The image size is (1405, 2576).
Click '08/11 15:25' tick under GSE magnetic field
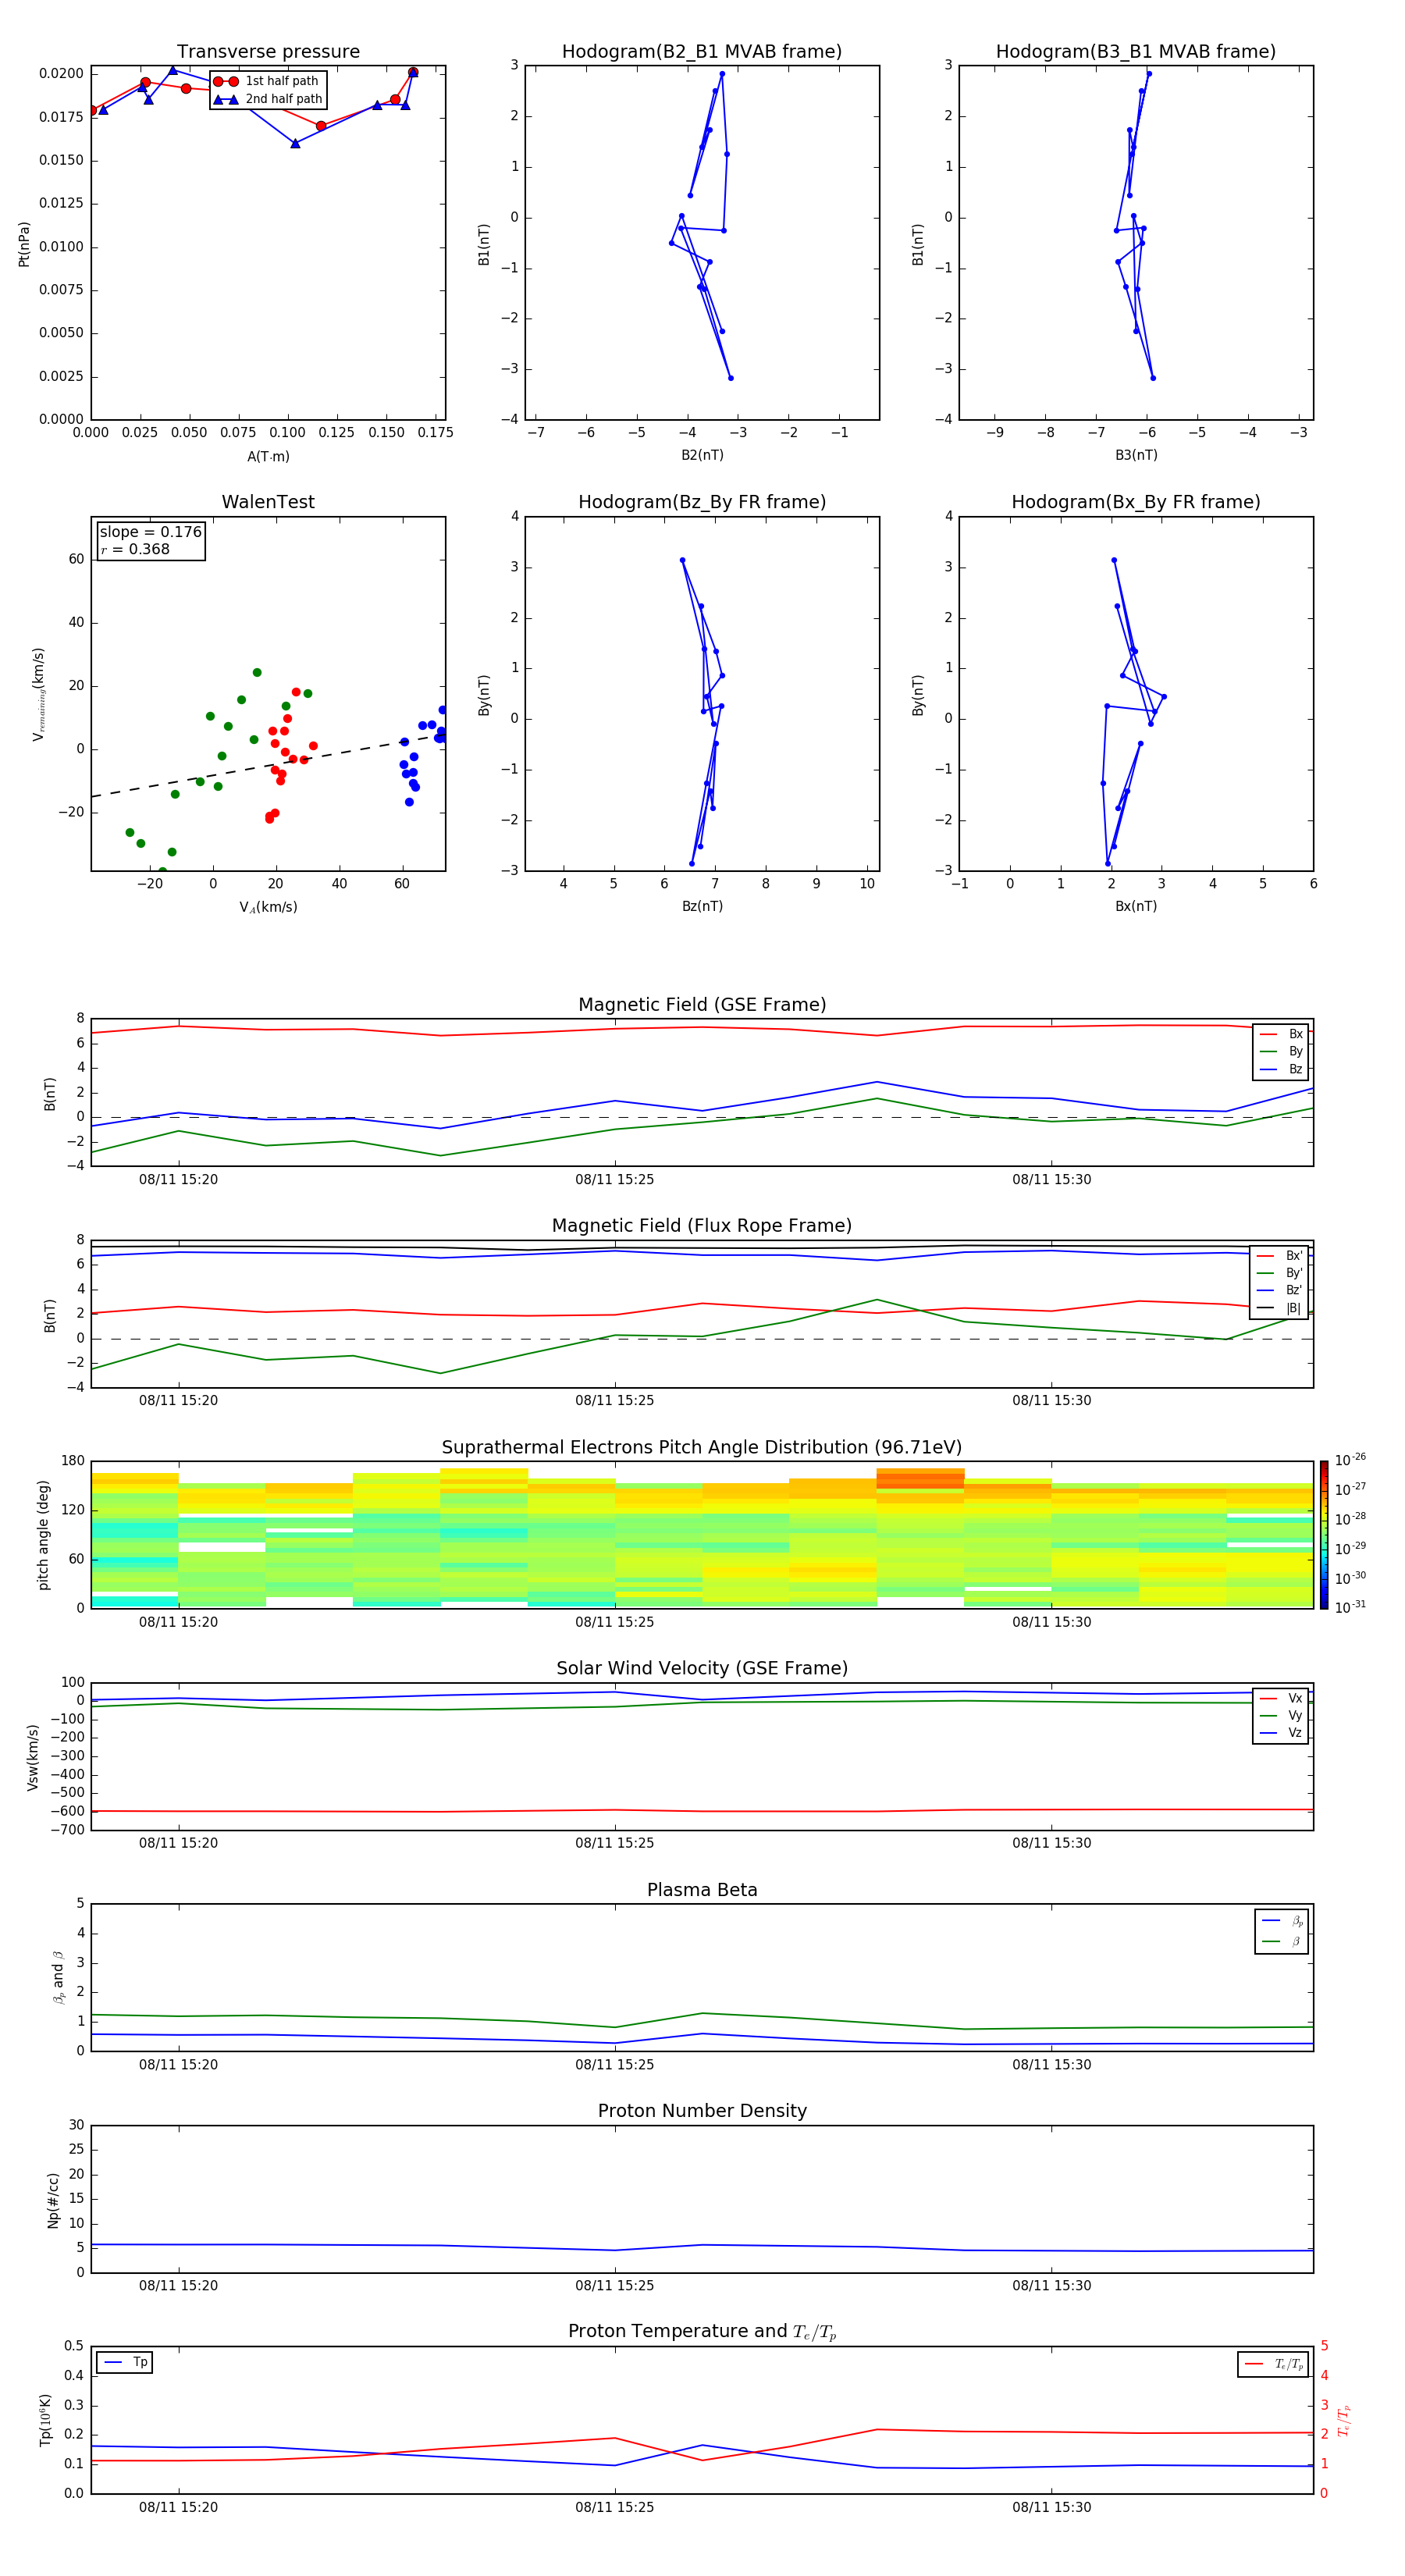click(614, 1180)
